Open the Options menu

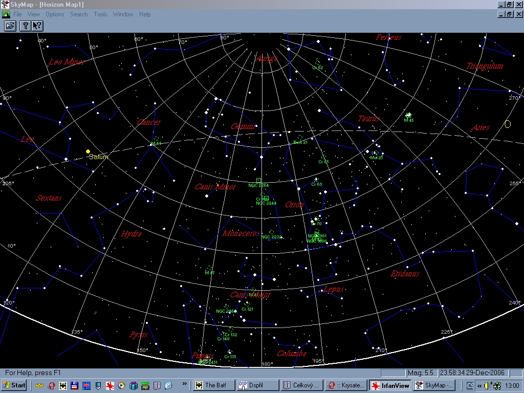pyautogui.click(x=55, y=14)
